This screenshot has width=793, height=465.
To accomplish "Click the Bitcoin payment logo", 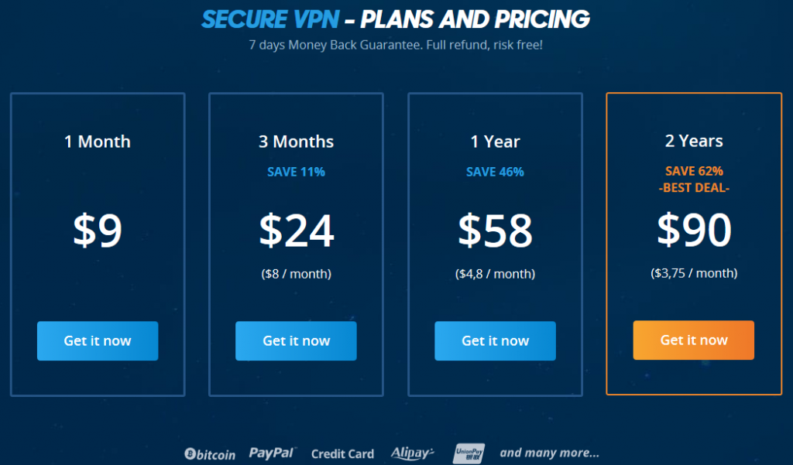I will coord(210,454).
